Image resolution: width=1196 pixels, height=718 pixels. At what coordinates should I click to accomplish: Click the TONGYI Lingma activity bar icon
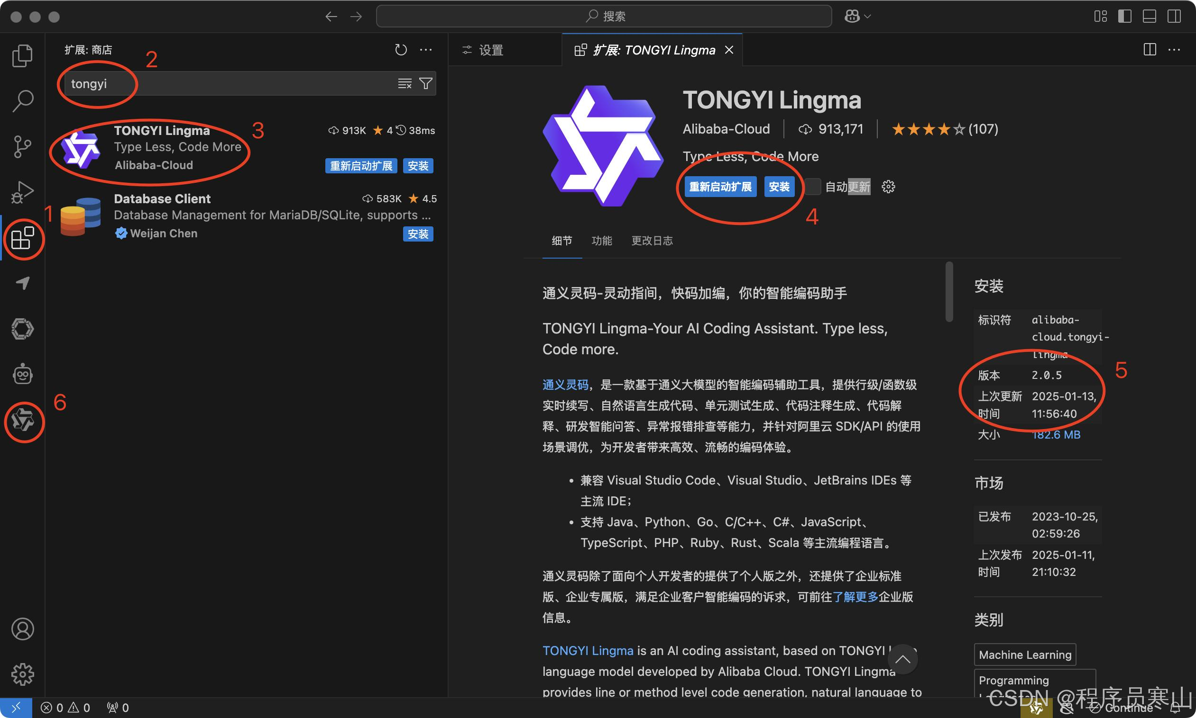click(23, 421)
